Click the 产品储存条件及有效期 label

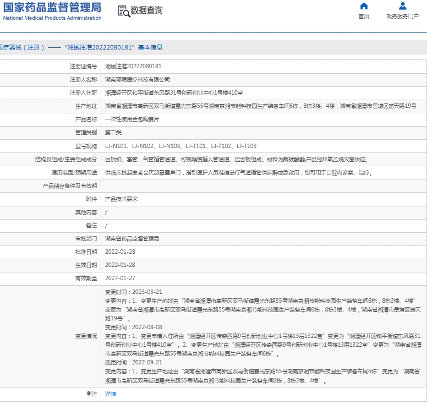coord(70,186)
